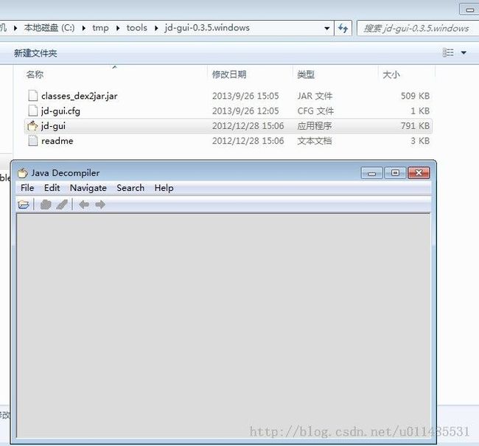479x446 pixels.
Task: Expand the arrow after 本地磁盘 (C:) breadcrumb
Action: (84, 28)
